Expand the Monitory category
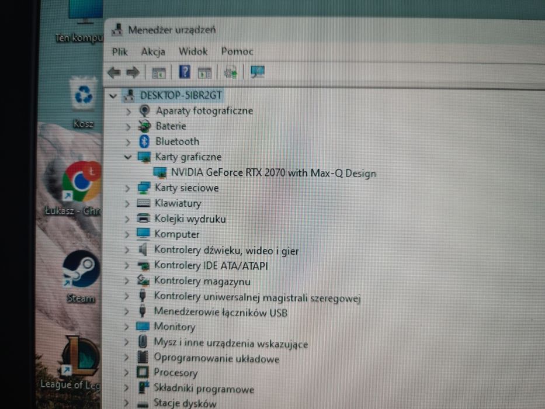This screenshot has width=545, height=409. click(x=126, y=327)
